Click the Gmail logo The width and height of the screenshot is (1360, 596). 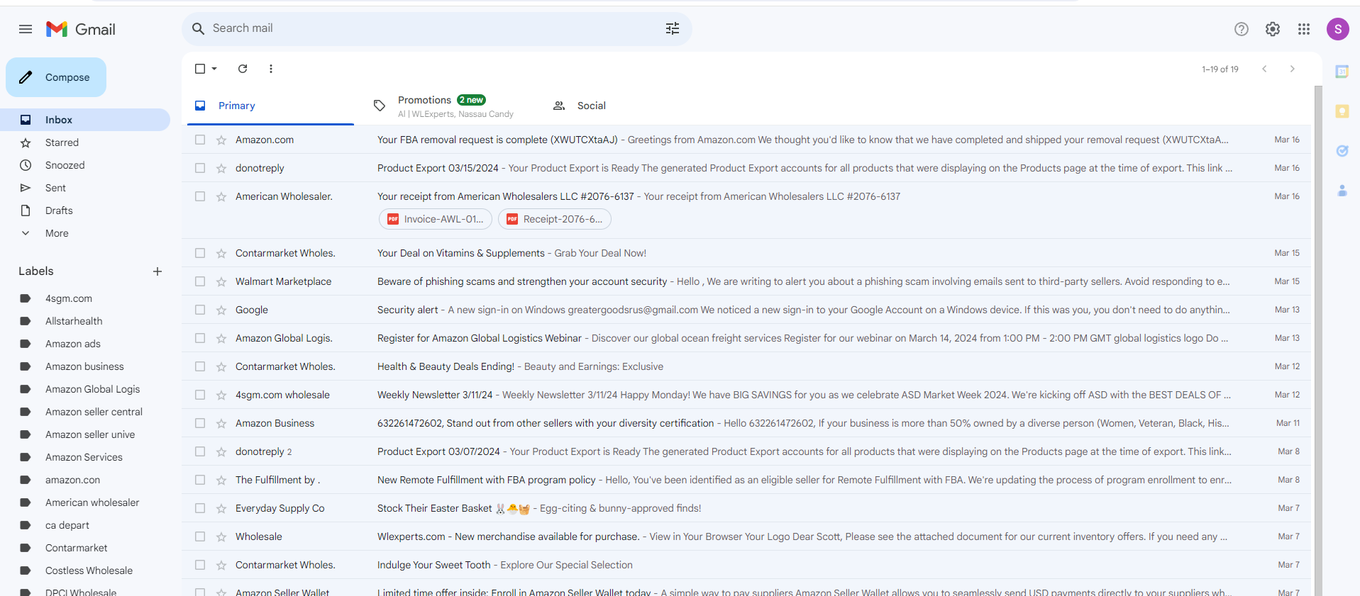(x=81, y=29)
